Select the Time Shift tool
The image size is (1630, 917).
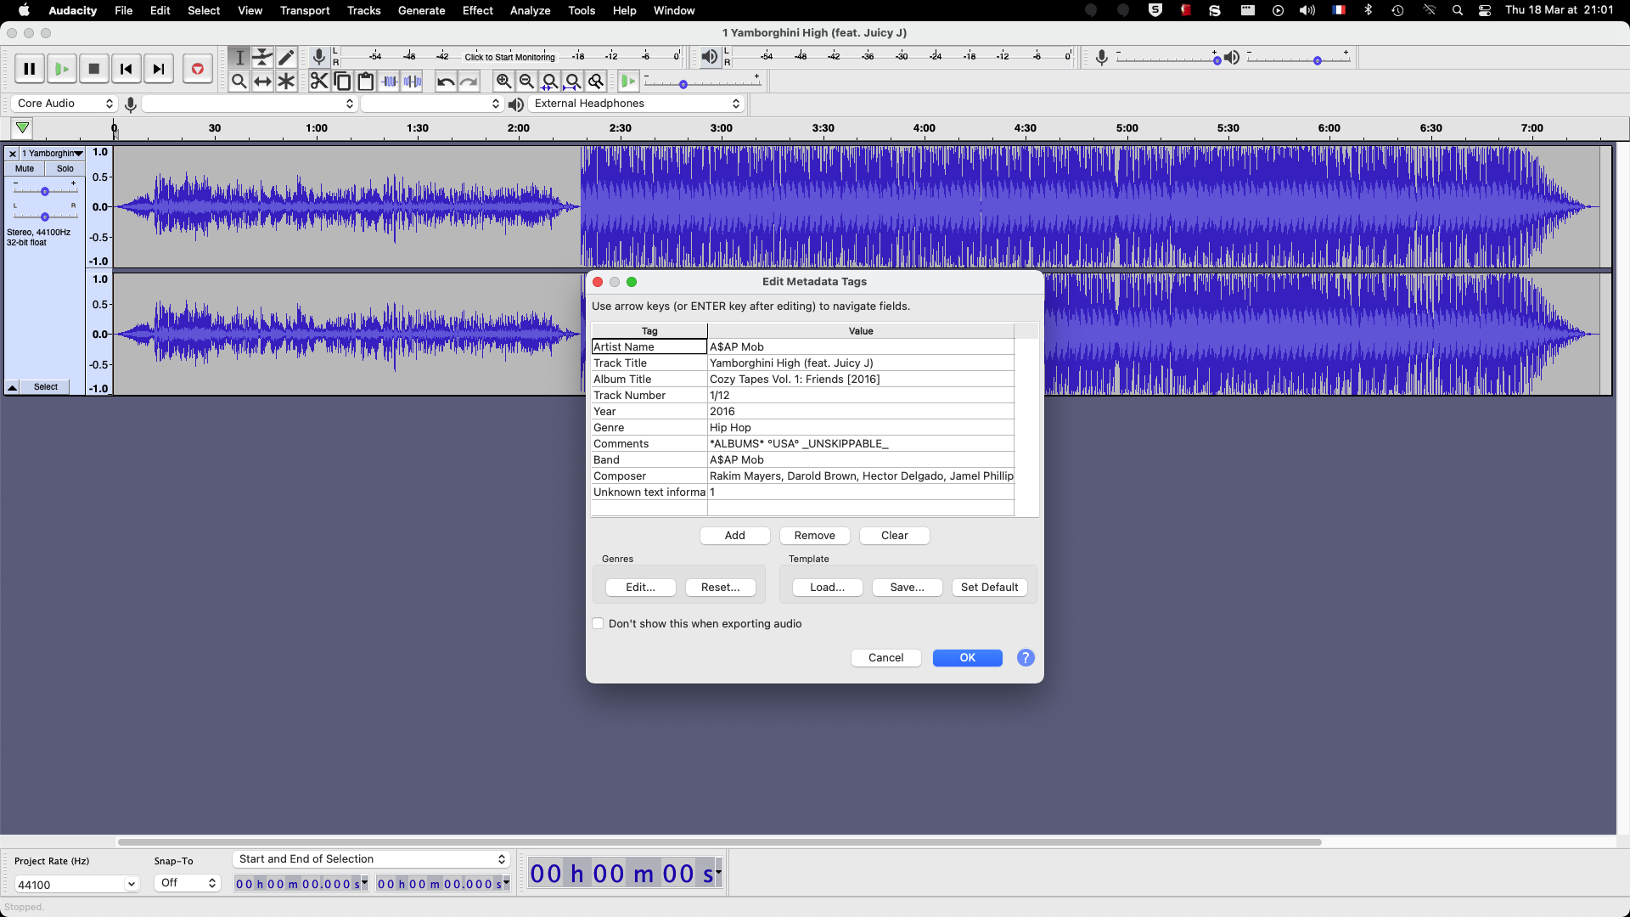263,82
